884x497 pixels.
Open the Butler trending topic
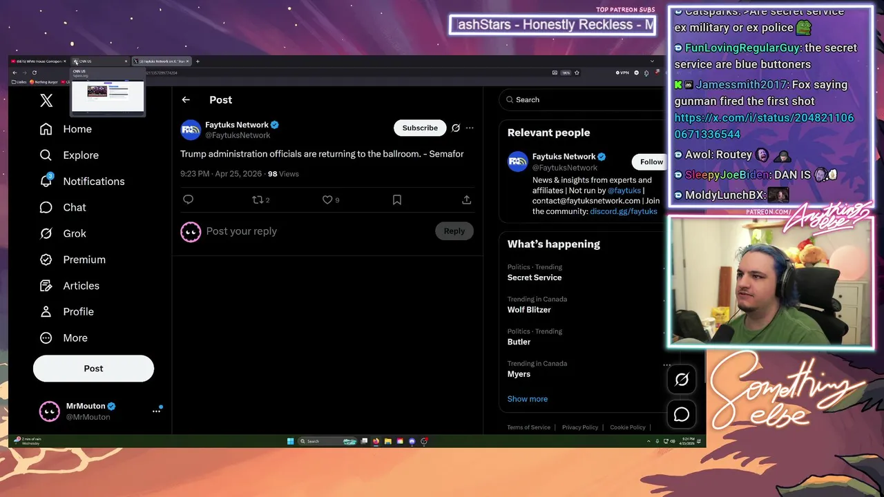[x=519, y=342]
